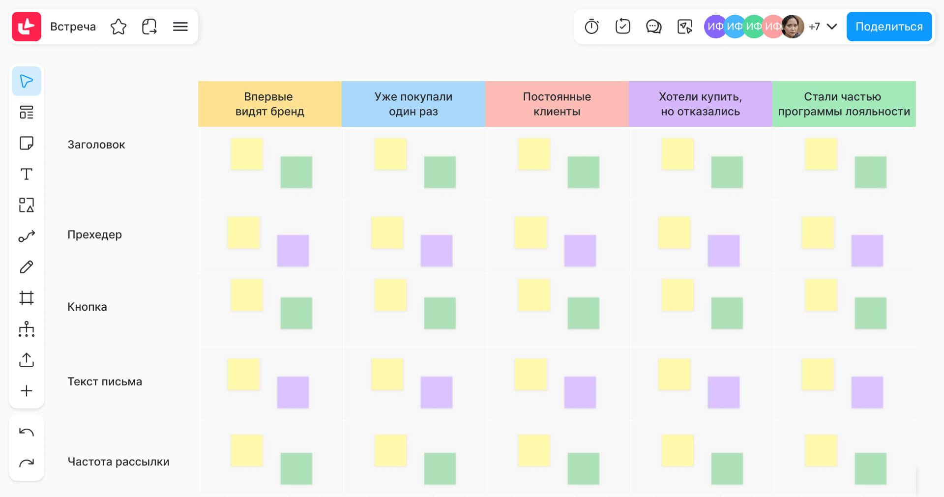Open the comments chat panel
The image size is (944, 497).
click(x=653, y=27)
